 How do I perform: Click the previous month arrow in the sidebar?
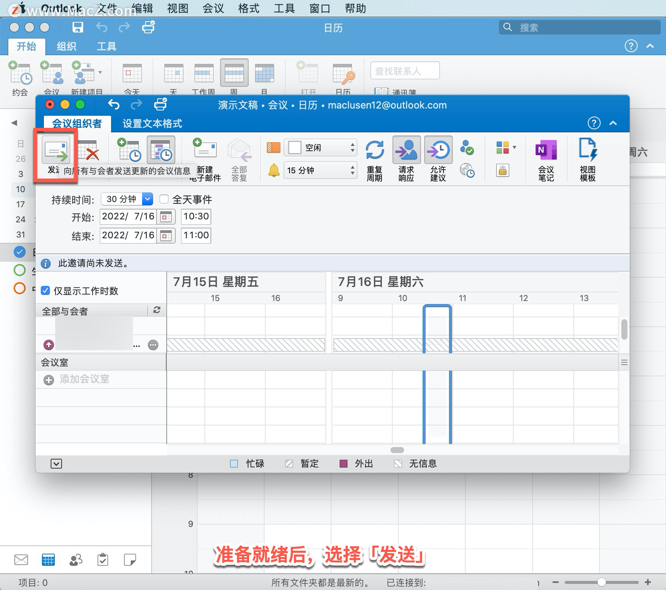pos(14,123)
